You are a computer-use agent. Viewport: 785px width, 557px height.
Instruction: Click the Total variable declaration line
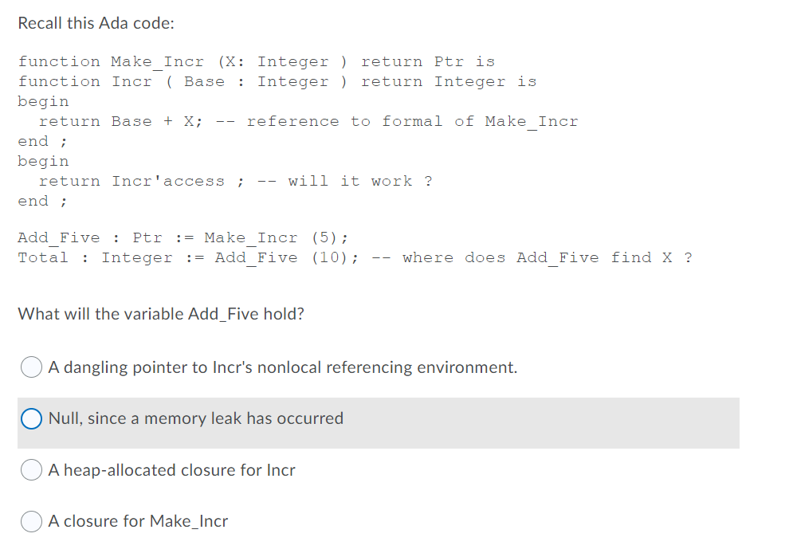tap(151, 257)
